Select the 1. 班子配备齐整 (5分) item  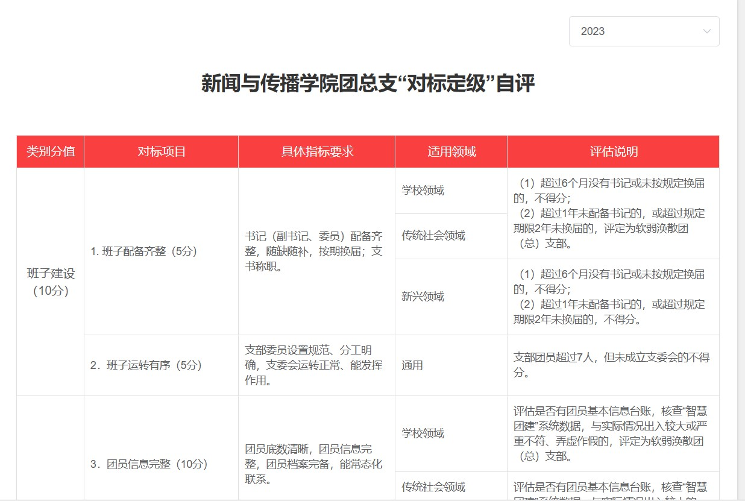(144, 251)
